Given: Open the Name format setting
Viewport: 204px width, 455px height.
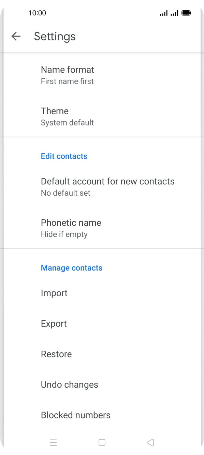Looking at the screenshot, I should click(x=102, y=75).
